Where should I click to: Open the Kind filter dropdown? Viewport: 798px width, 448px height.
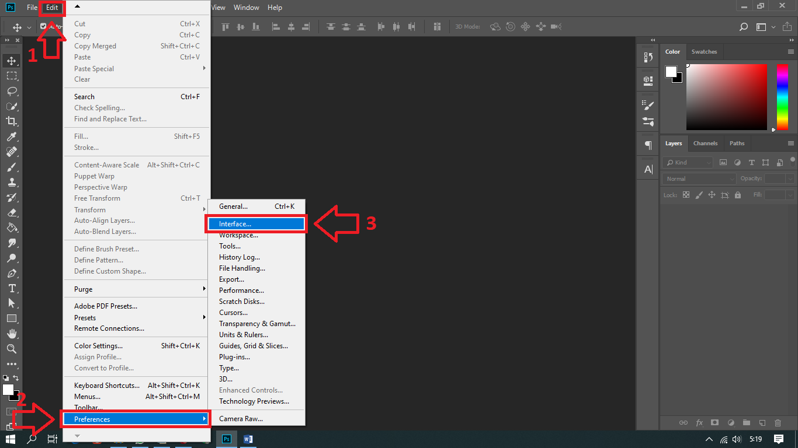tap(688, 163)
